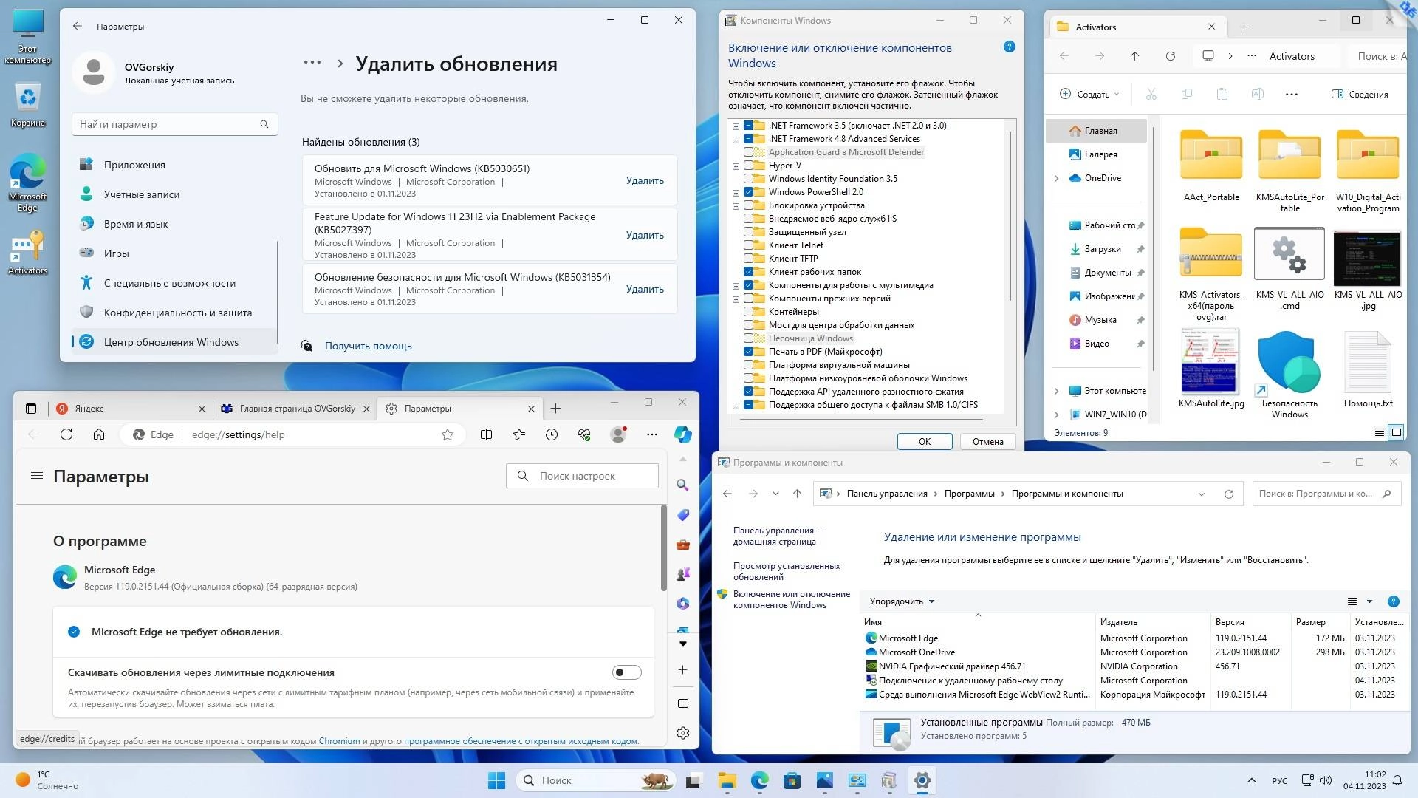The width and height of the screenshot is (1418, 798).
Task: Go back in Settings window
Action: click(78, 26)
